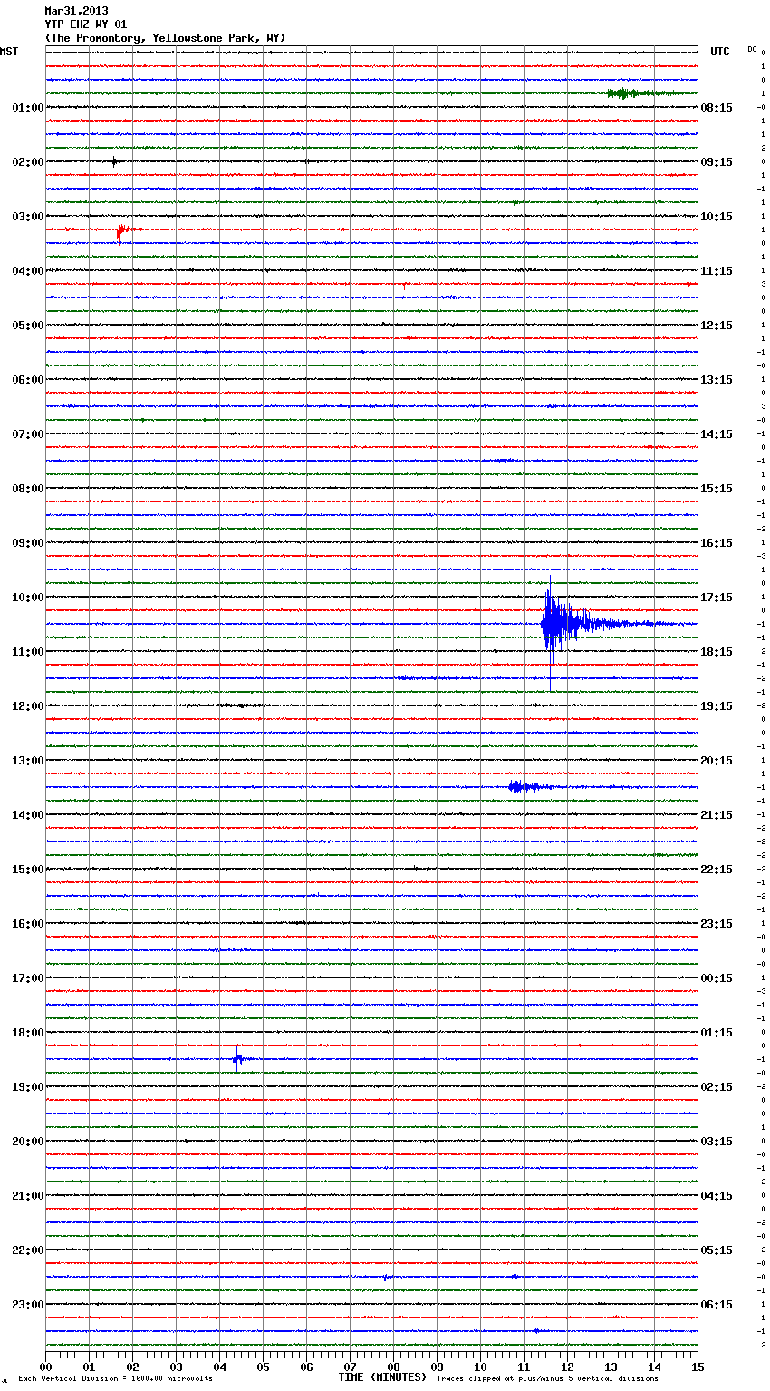
Task: Click the 14:15 UTC time label
Action: [x=717, y=434]
